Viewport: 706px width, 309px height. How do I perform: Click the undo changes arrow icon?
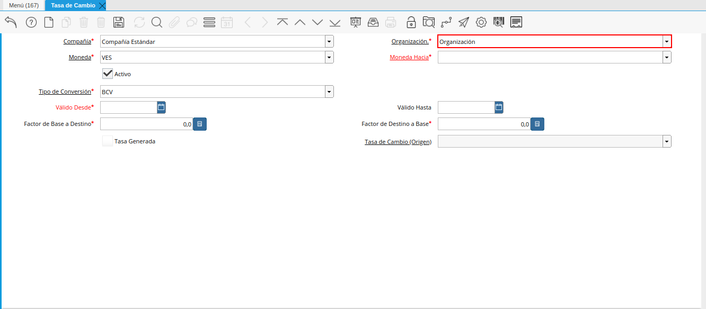(11, 22)
